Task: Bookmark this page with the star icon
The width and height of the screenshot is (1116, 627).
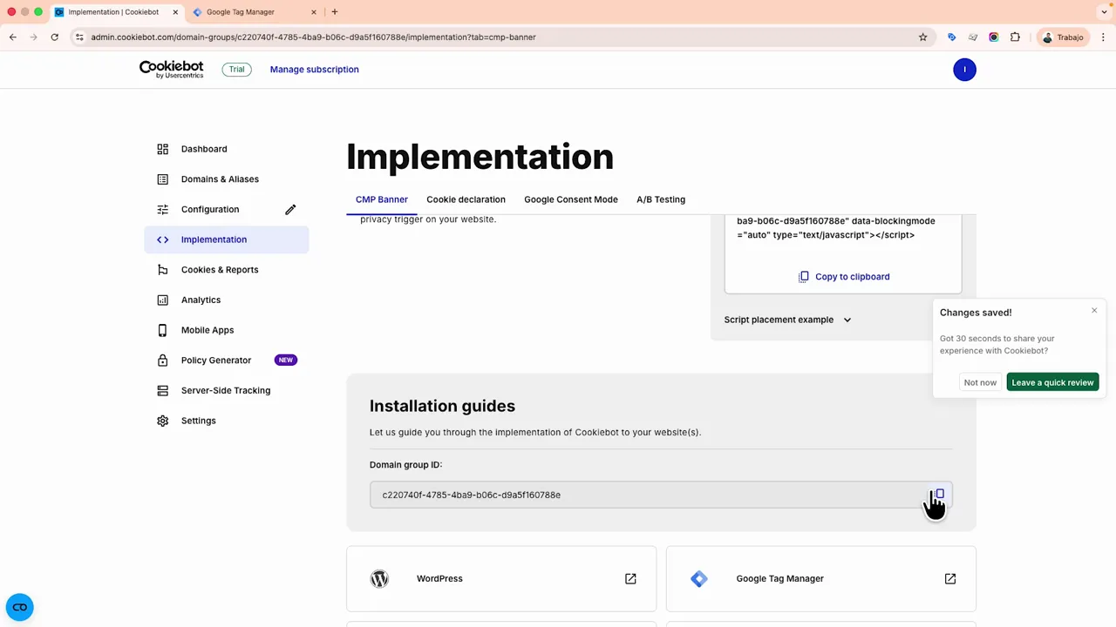Action: pos(922,37)
